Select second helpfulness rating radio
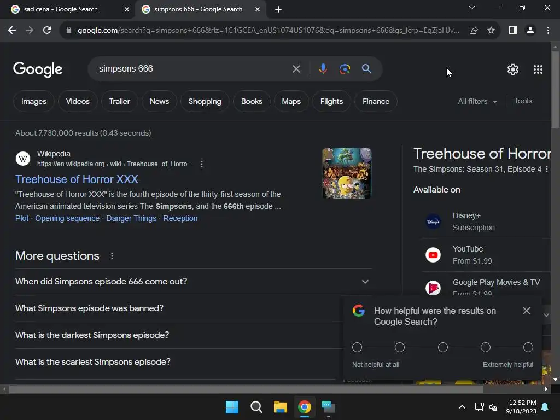Viewport: 560px width, 420px height. (400, 347)
